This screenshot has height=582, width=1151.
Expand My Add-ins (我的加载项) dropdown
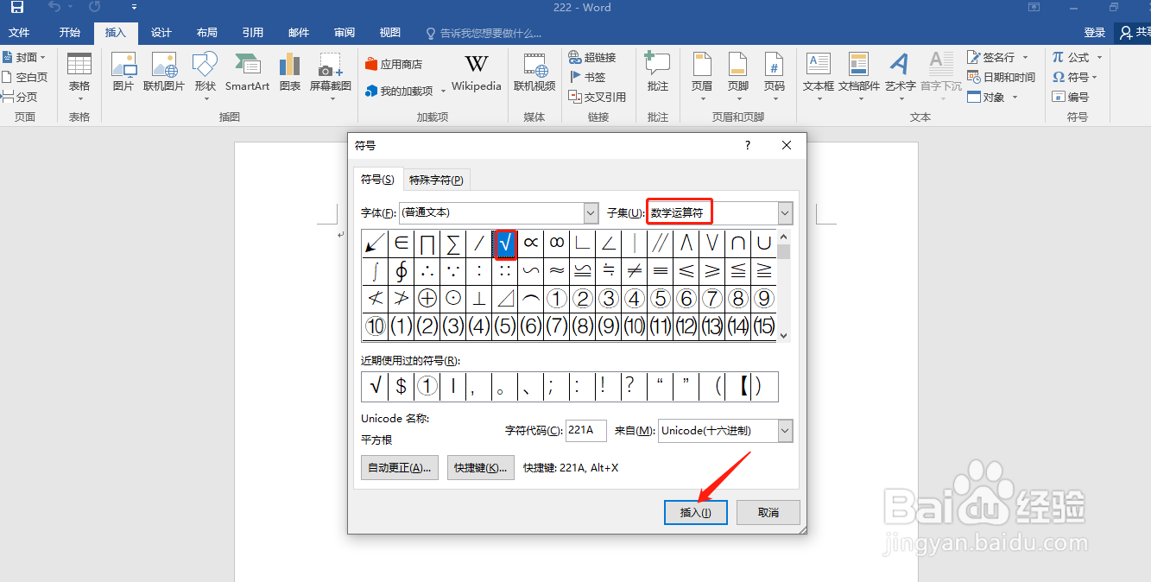tap(443, 92)
